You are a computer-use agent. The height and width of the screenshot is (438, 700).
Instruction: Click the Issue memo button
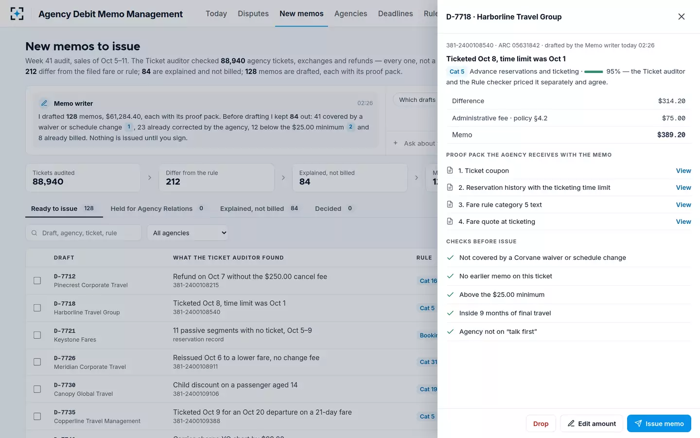659,423
